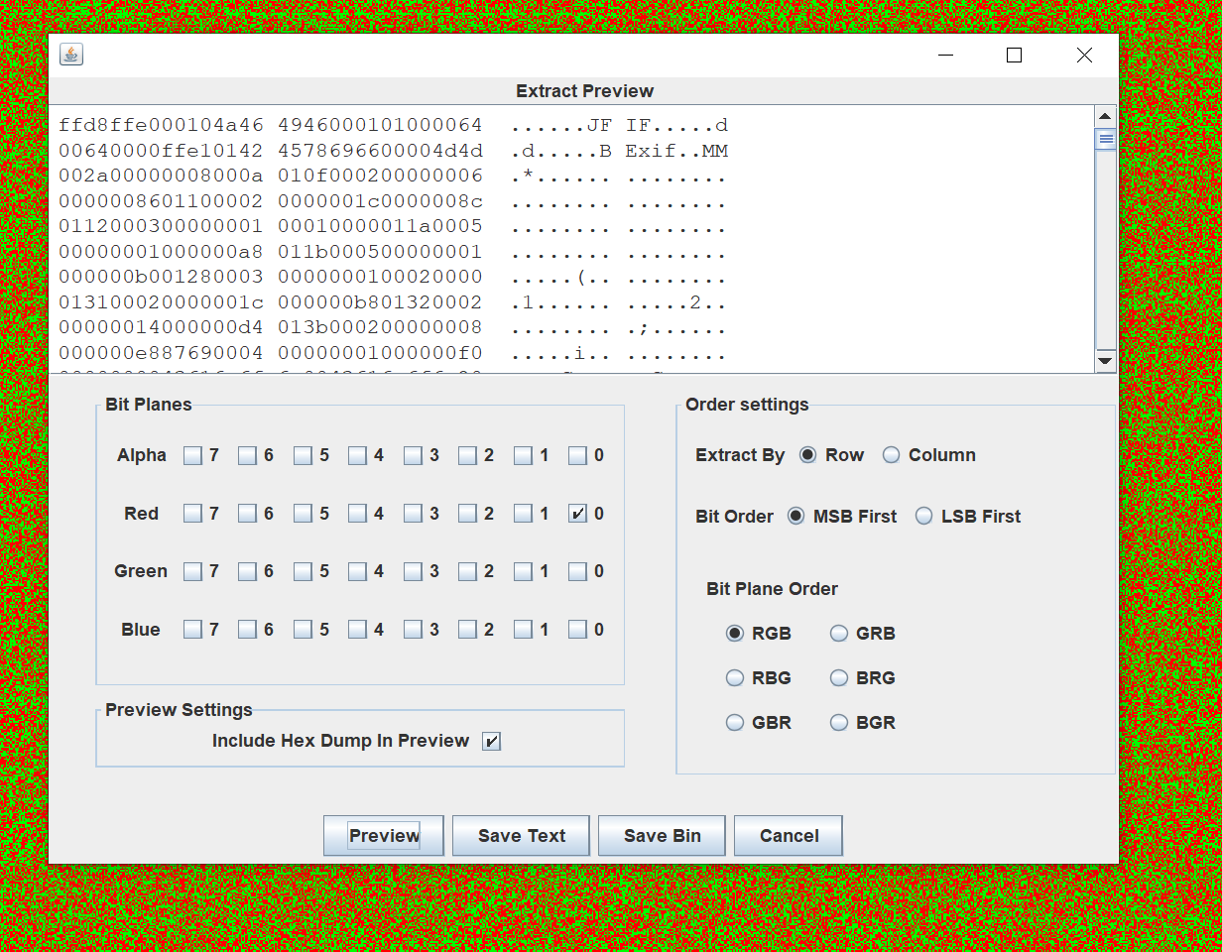Check Green bit plane 3
This screenshot has width=1222, height=952.
pos(414,572)
